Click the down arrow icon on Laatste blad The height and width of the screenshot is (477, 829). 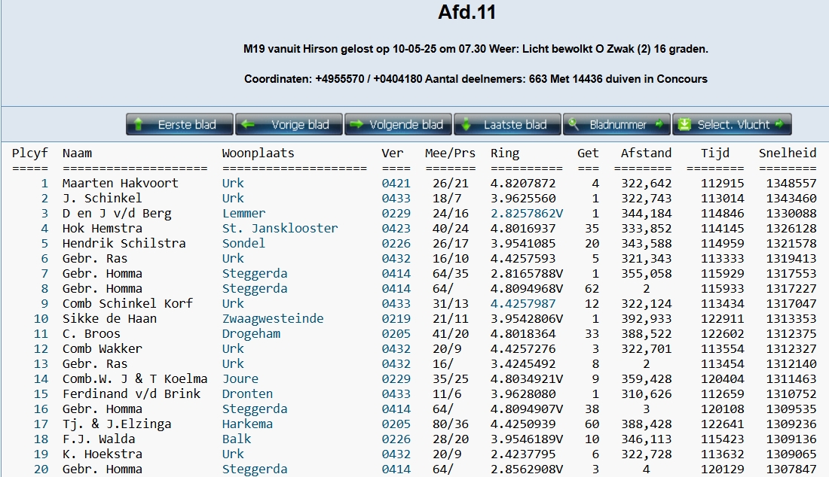tap(467, 125)
